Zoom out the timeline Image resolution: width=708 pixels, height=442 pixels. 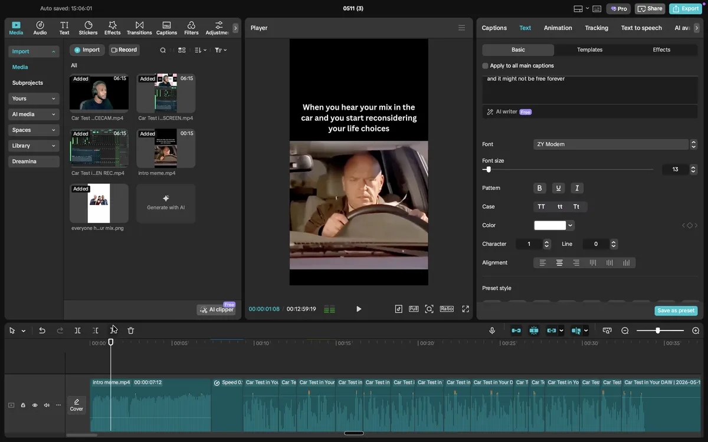[x=625, y=331]
